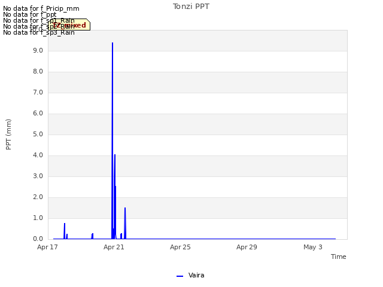Click the TZ_mixed yellow annotation box
The width and height of the screenshot is (383, 287).
(69, 25)
